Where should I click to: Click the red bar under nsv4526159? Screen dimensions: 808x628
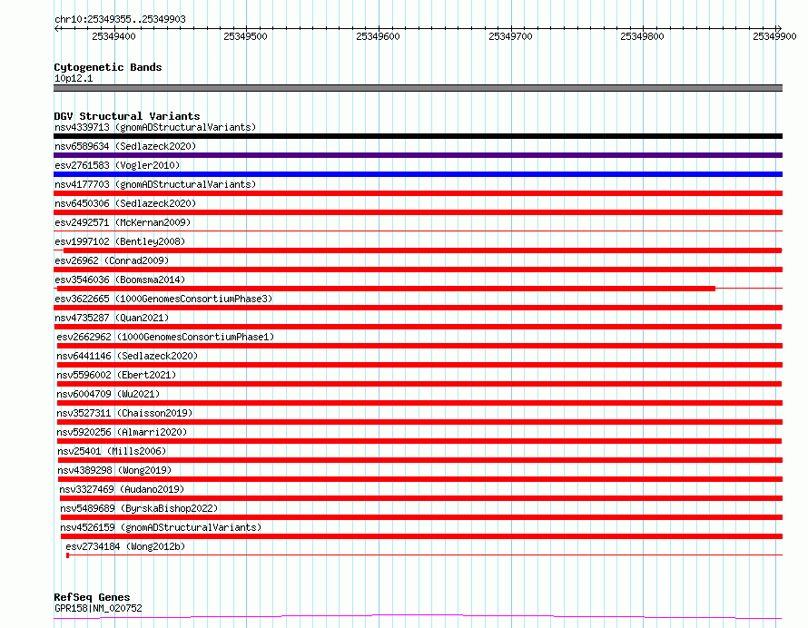(x=421, y=536)
